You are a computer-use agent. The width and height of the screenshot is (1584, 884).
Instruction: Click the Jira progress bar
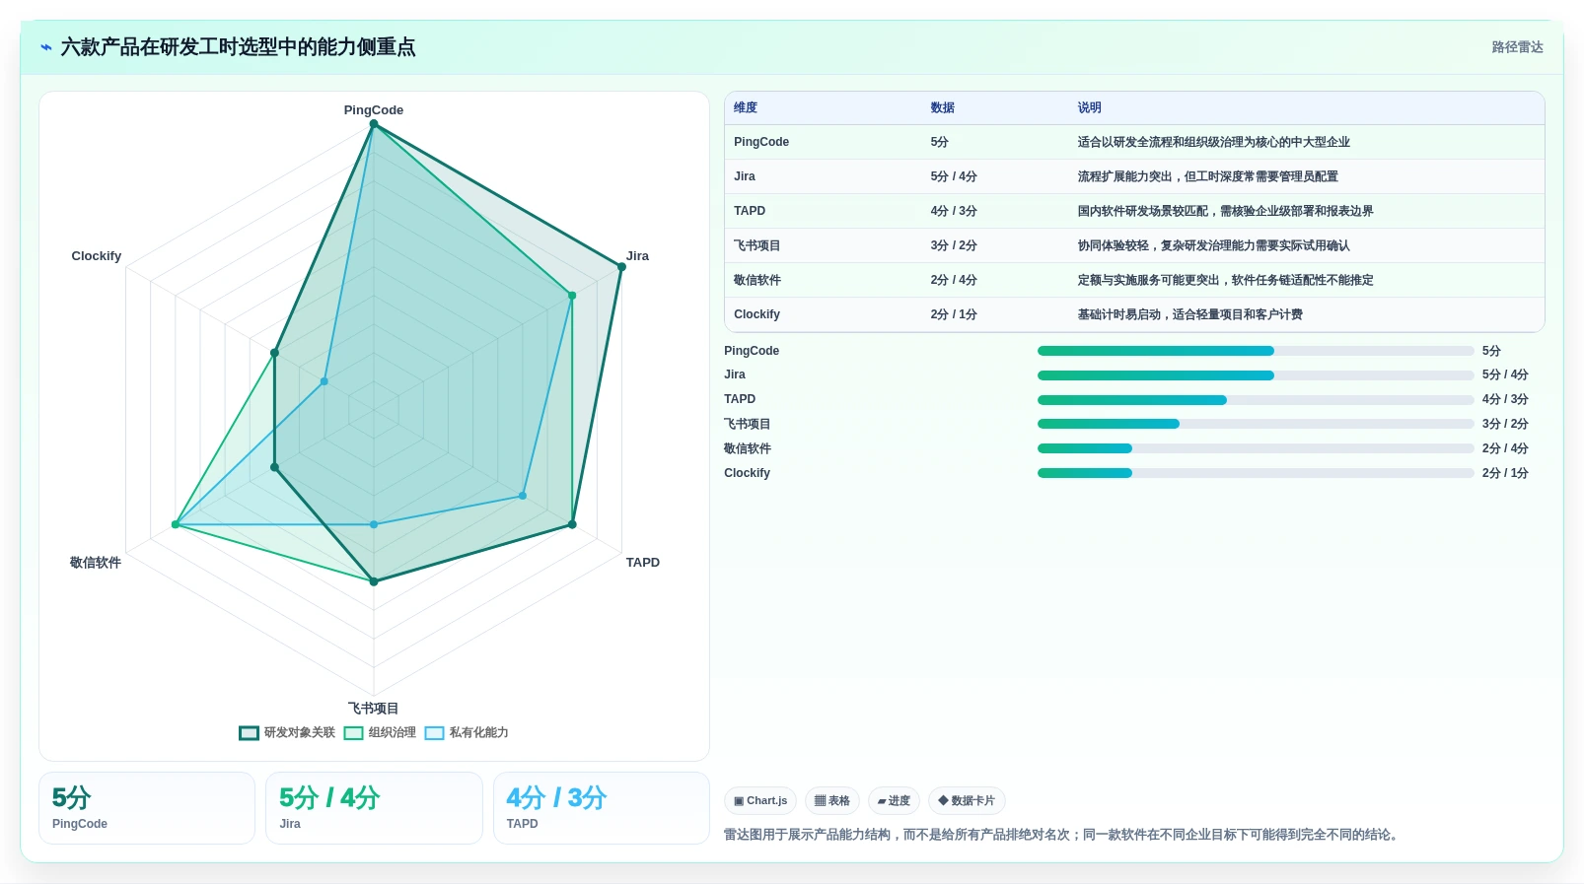pos(1256,375)
